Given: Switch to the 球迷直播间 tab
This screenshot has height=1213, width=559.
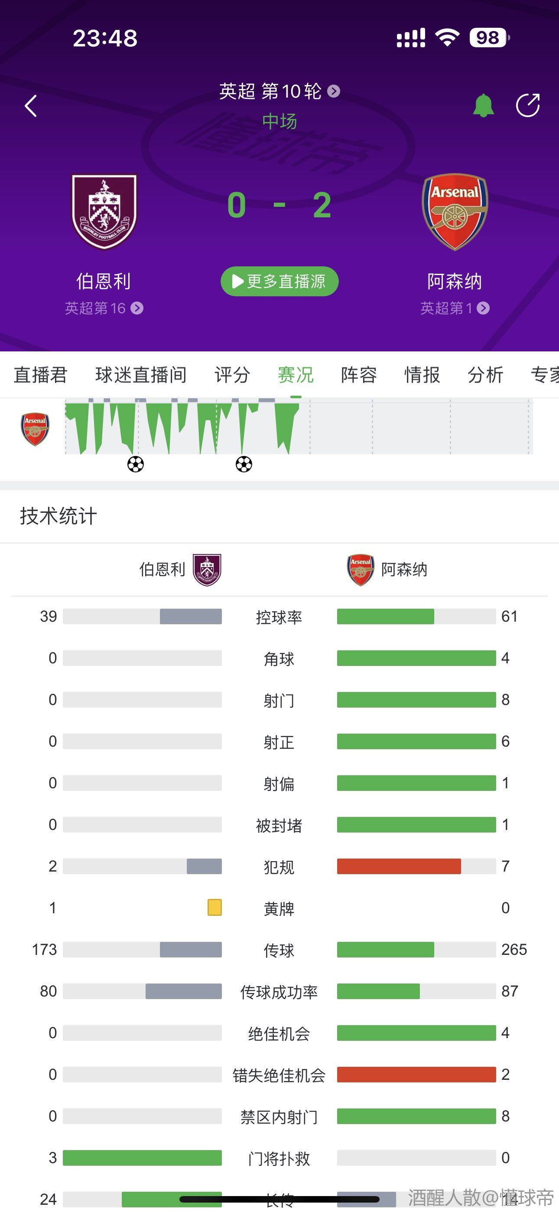Looking at the screenshot, I should click(x=141, y=375).
